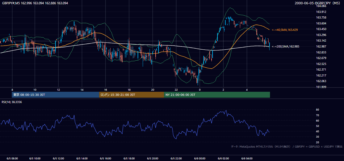Click hour label 10 under the price chart
The height and width of the screenshot is (161, 344).
pos(35,90)
